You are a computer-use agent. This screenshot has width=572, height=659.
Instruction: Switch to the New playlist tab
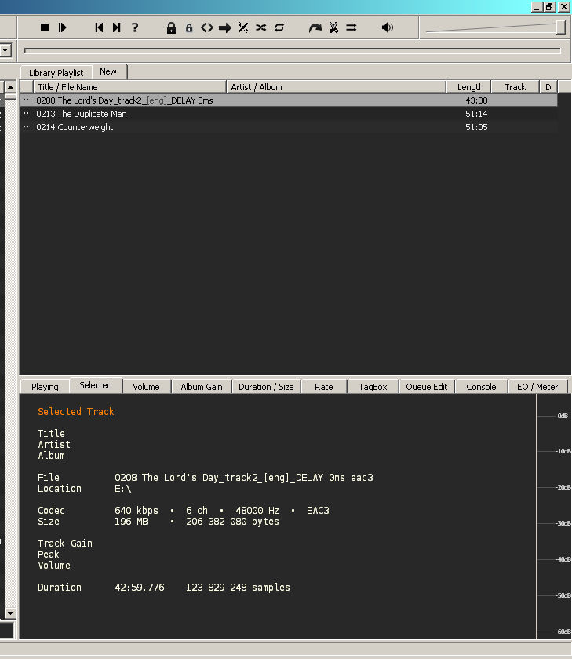(x=108, y=71)
